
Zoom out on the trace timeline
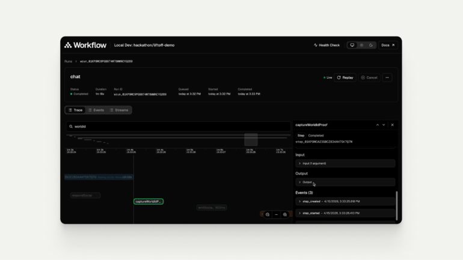point(268,214)
